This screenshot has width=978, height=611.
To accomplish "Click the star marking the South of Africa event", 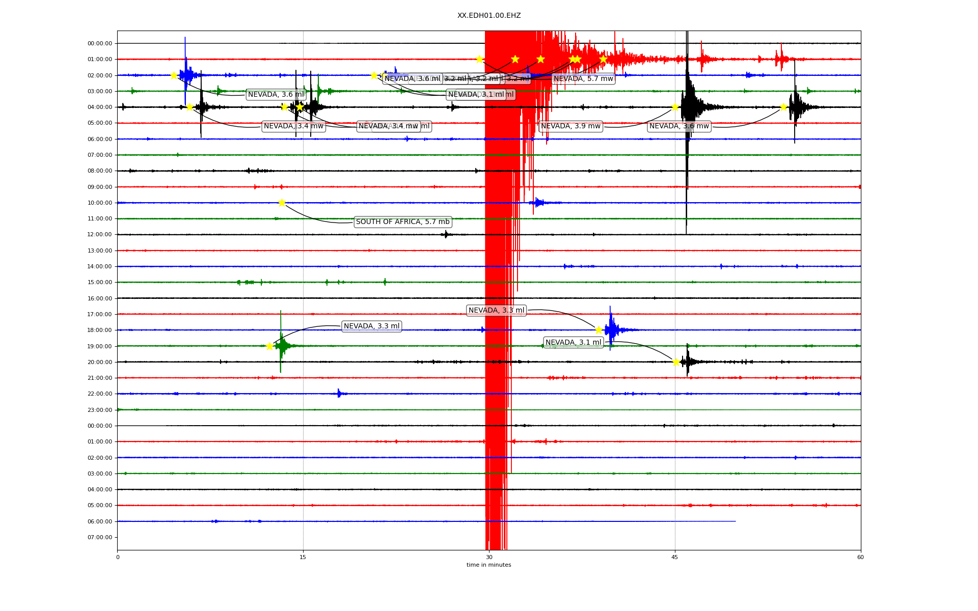I will click(x=282, y=203).
